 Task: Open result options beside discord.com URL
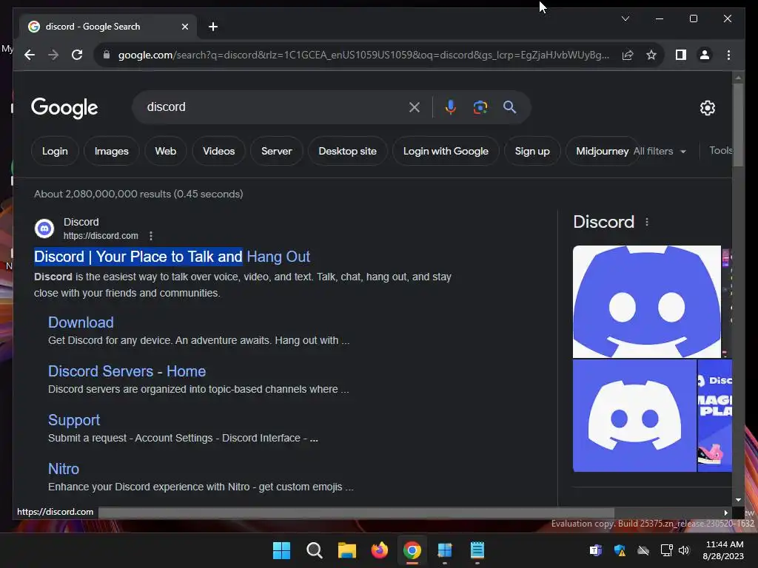tap(151, 236)
